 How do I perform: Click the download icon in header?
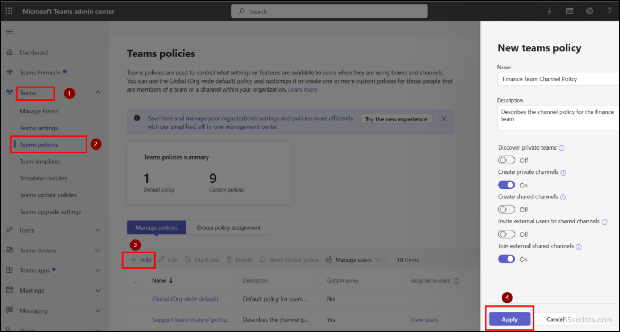[x=549, y=12]
